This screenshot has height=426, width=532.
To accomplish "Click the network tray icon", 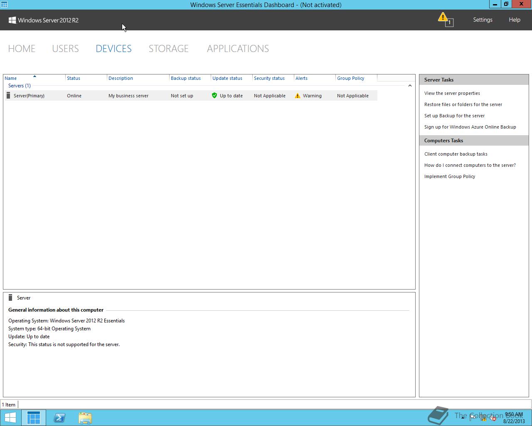I will coord(483,418).
